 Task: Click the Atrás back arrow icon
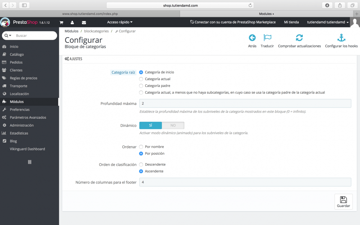tap(252, 38)
